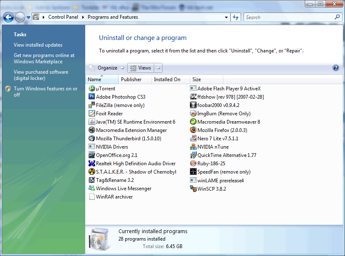Select the "SpeedFan (remove only)" entry

pos(220,172)
